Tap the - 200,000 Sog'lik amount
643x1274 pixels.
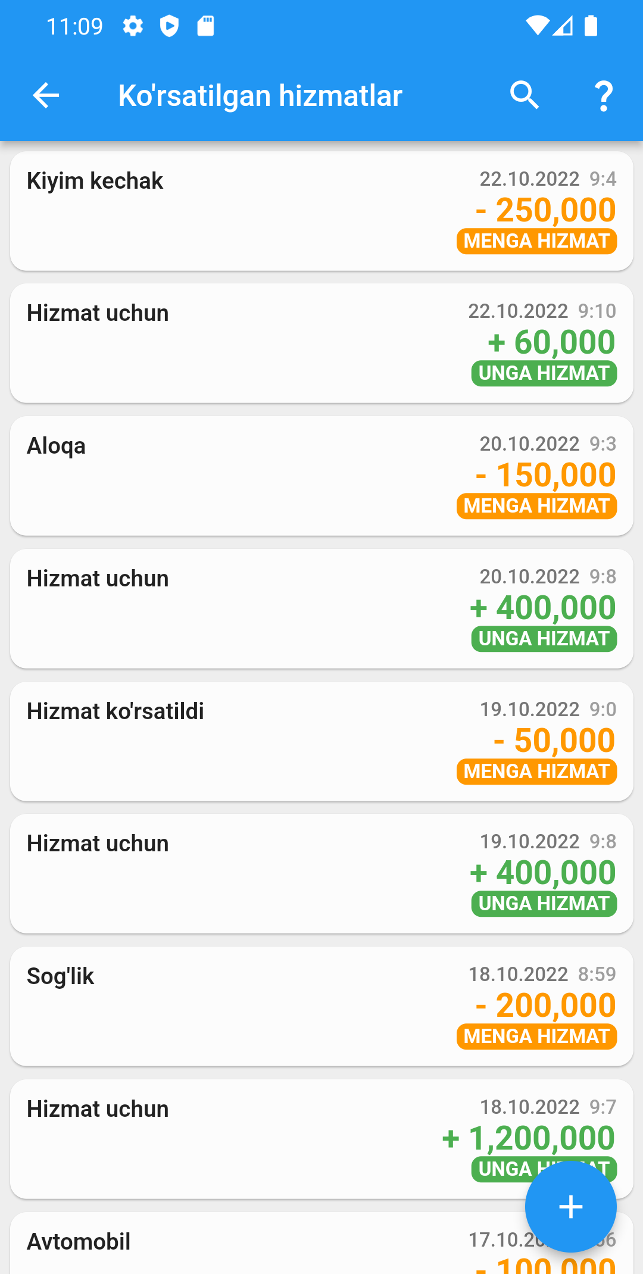point(546,1006)
